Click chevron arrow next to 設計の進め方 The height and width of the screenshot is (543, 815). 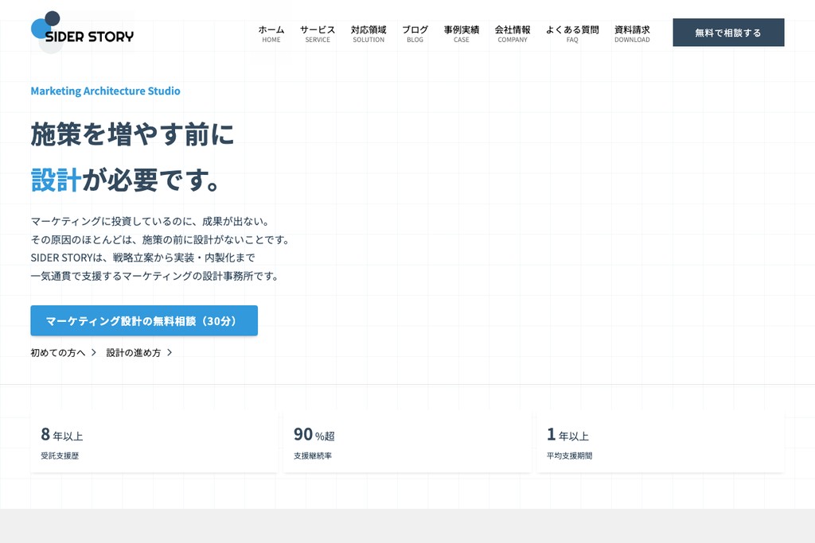point(170,352)
